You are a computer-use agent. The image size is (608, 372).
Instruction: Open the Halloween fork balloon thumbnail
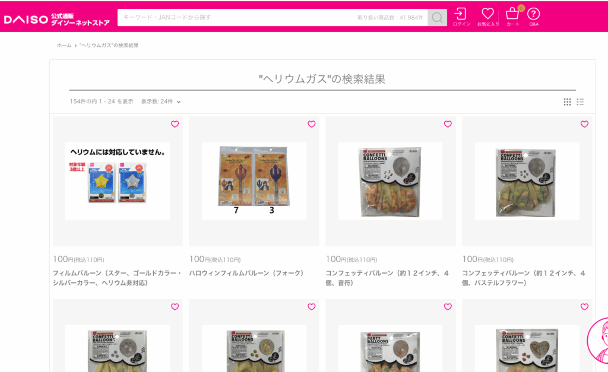click(254, 181)
